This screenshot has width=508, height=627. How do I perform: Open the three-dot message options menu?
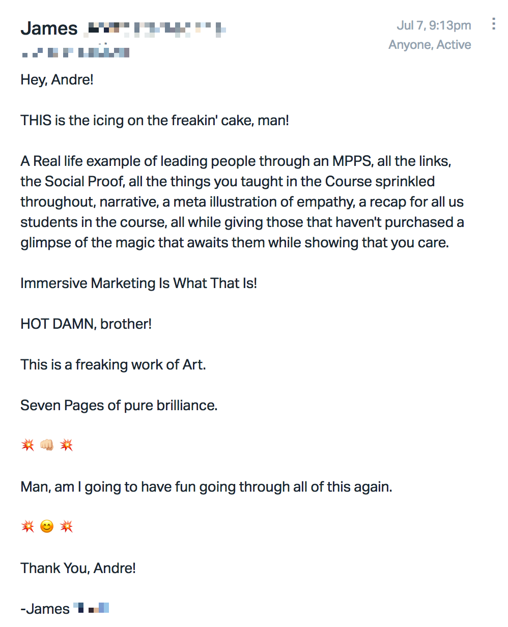(x=493, y=24)
